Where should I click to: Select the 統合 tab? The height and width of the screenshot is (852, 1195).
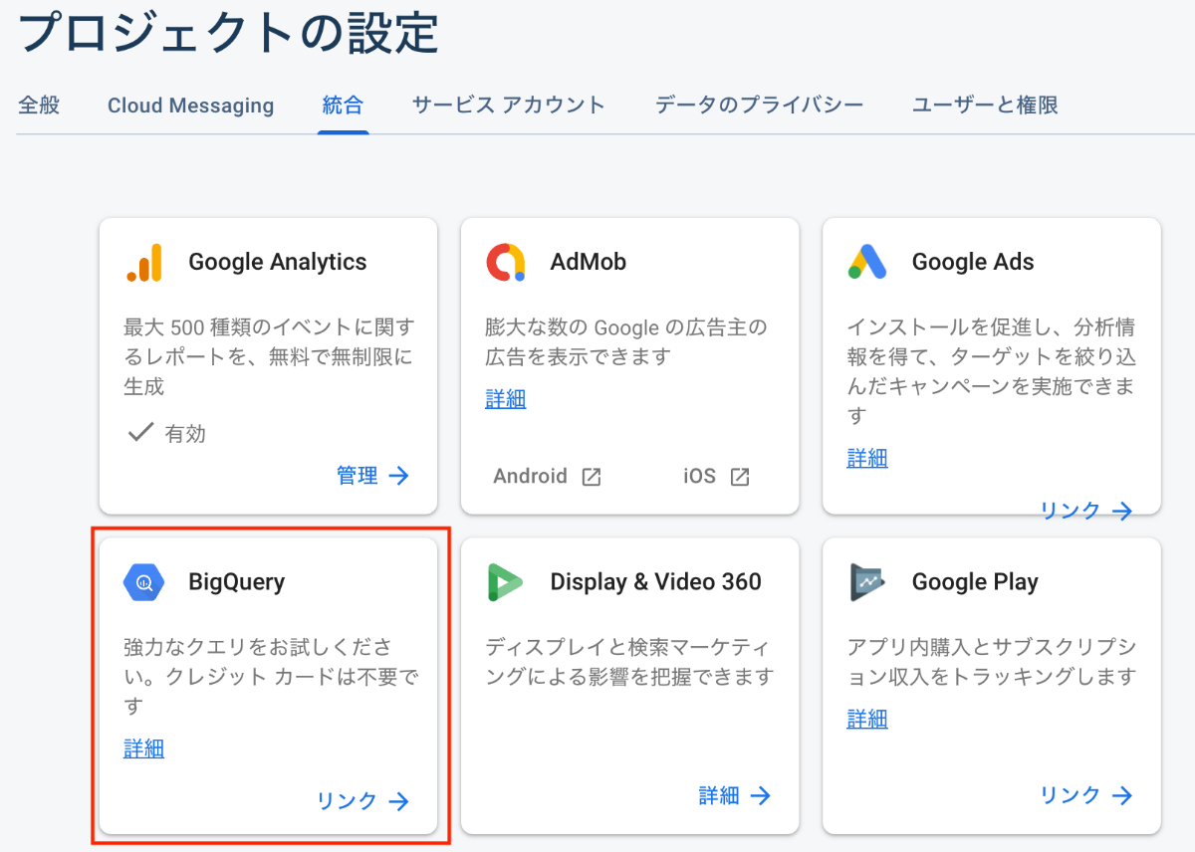pos(343,106)
